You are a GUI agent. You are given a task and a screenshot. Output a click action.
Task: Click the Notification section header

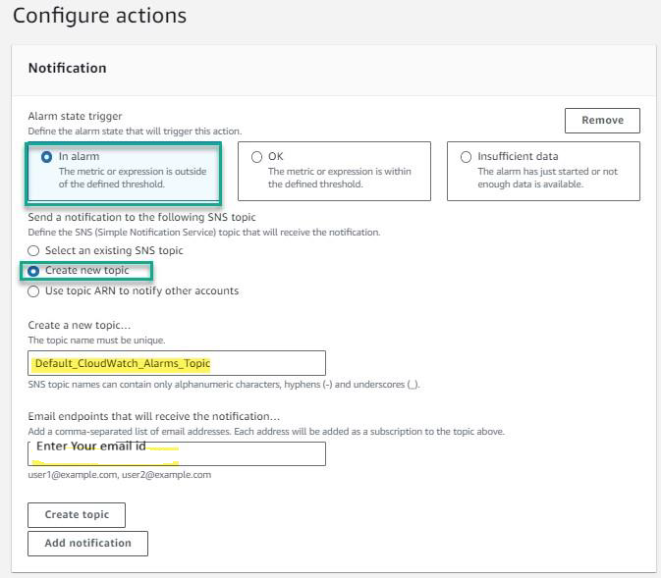(x=67, y=68)
